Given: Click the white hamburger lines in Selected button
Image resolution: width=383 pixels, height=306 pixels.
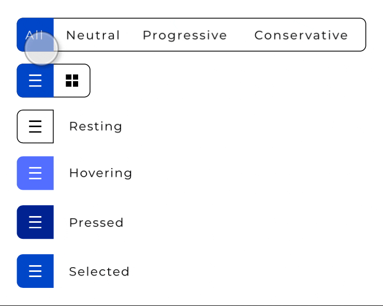Looking at the screenshot, I should tap(35, 271).
